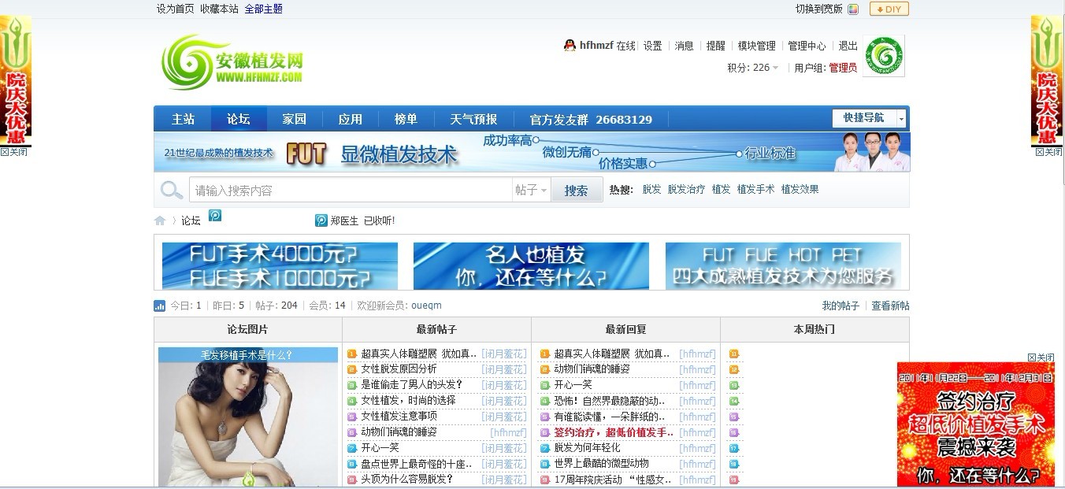Open the style color switcher icon
This screenshot has height=489, width=1065.
tap(853, 9)
